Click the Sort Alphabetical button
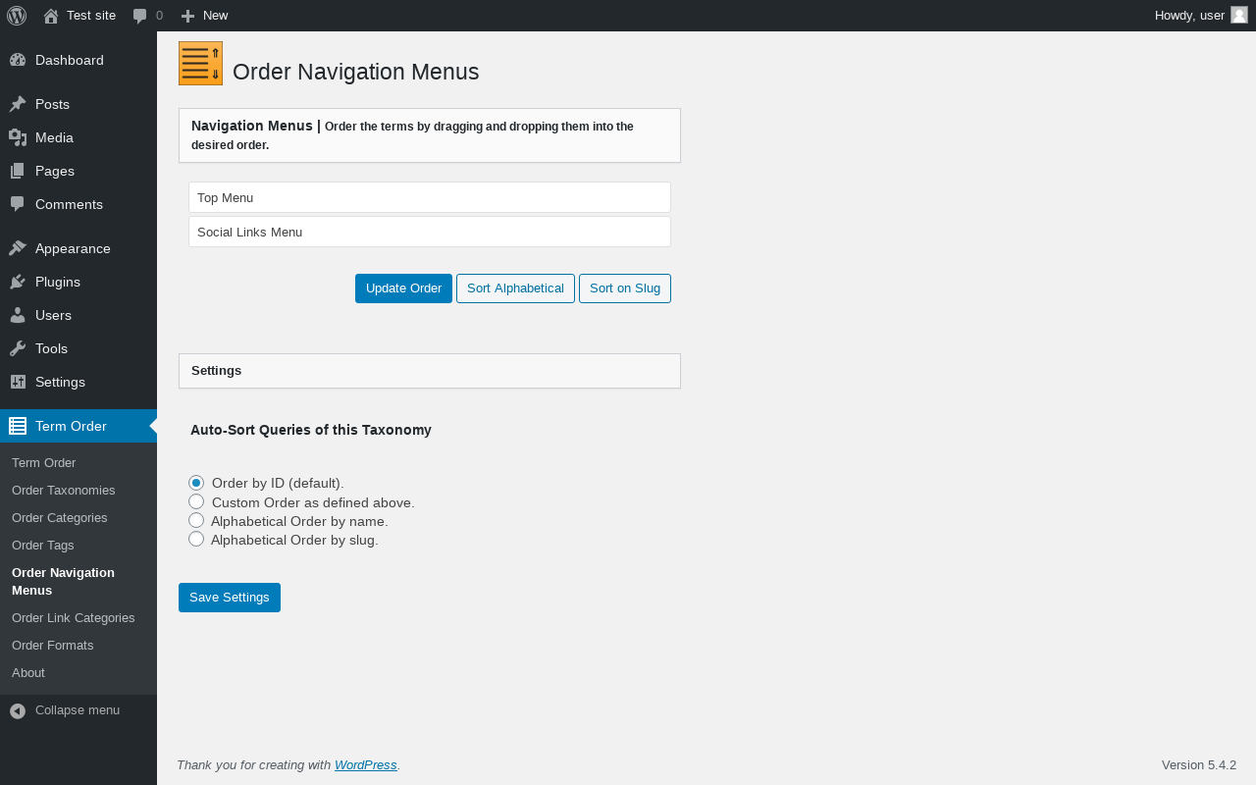 (x=515, y=288)
